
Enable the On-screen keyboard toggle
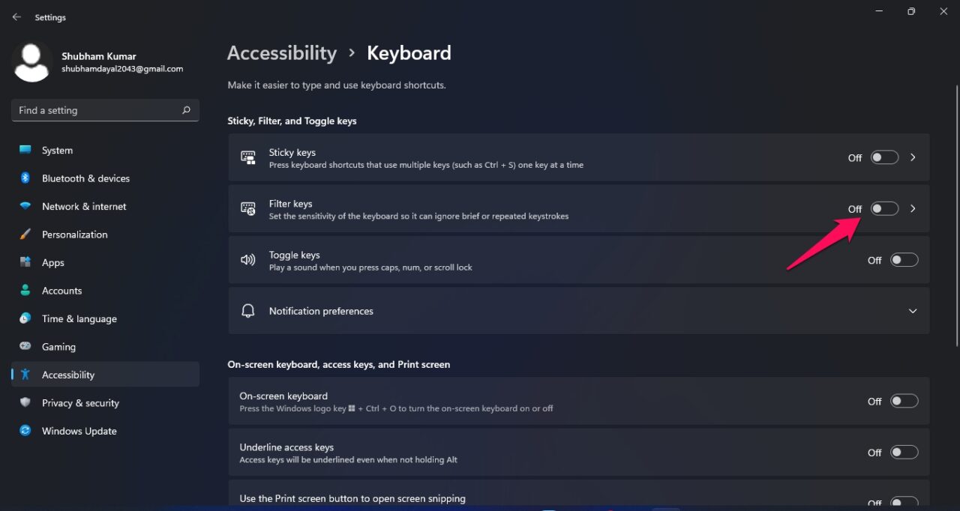pos(904,401)
